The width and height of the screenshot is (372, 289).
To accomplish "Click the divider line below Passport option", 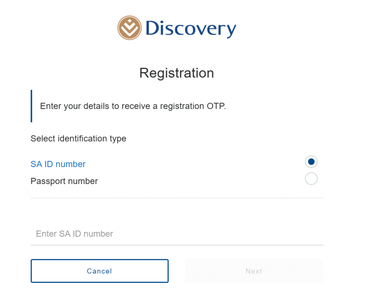I will pos(177,198).
